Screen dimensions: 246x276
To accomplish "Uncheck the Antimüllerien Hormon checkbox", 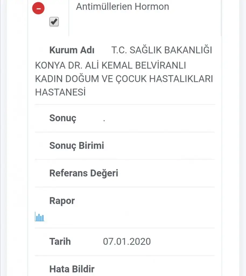I will click(x=54, y=22).
